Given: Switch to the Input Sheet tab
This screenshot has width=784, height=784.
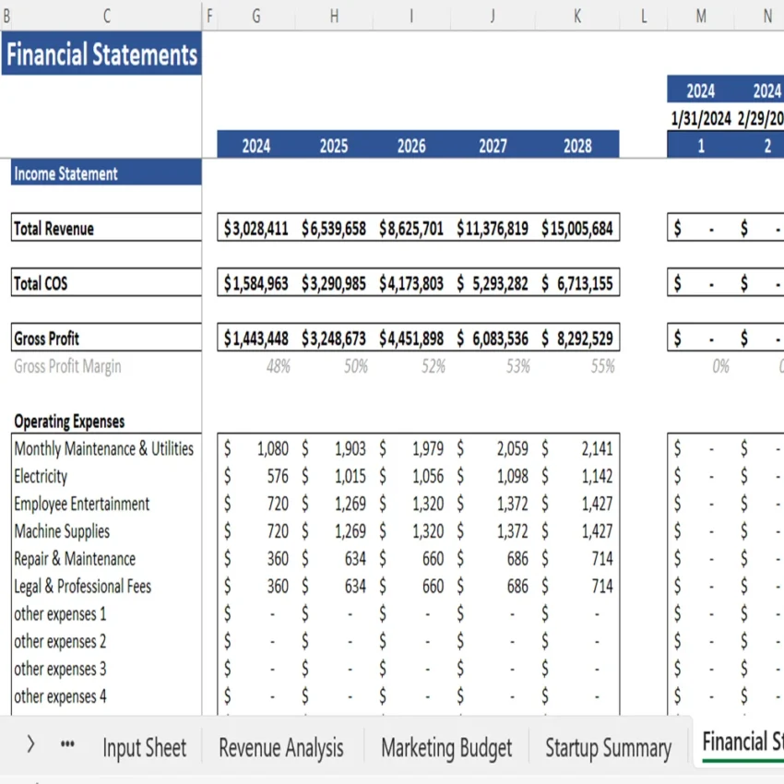Looking at the screenshot, I should 144,748.
